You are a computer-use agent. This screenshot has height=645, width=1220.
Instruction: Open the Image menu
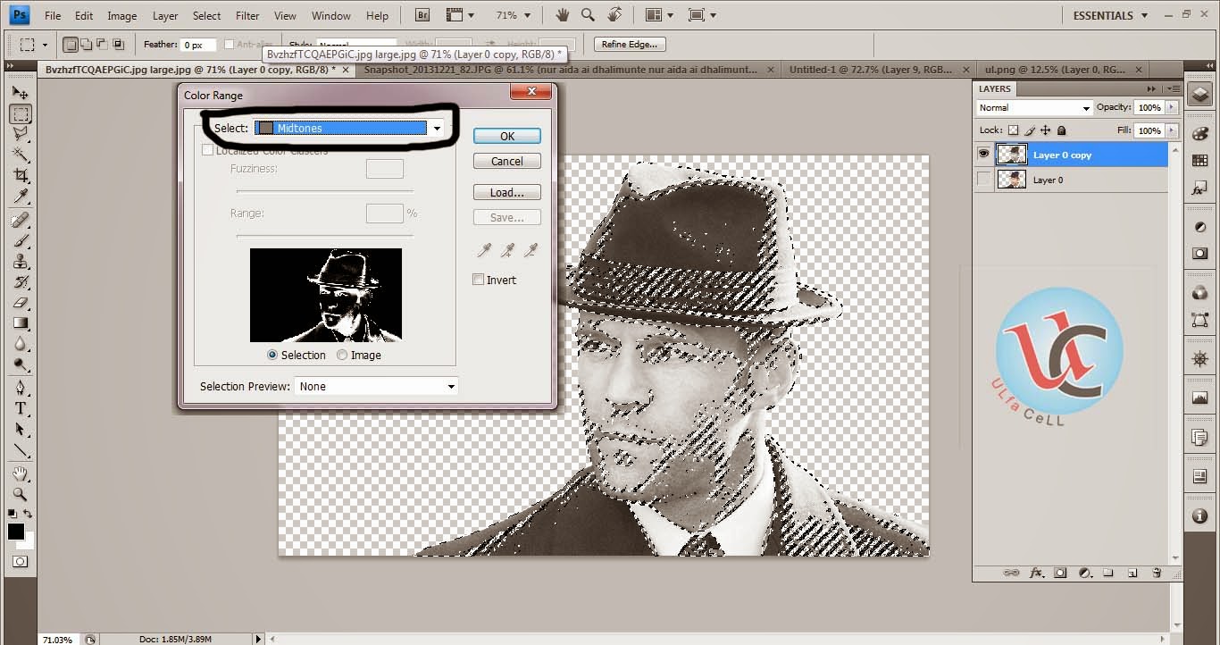coord(122,15)
